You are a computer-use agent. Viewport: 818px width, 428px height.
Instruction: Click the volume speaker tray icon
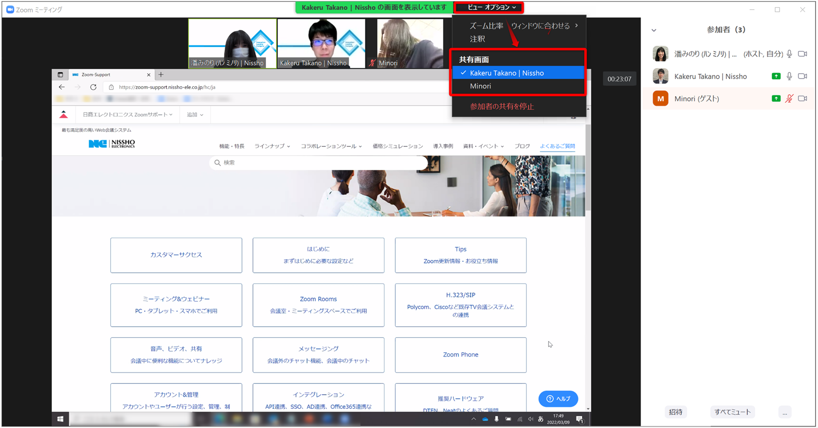(x=531, y=419)
